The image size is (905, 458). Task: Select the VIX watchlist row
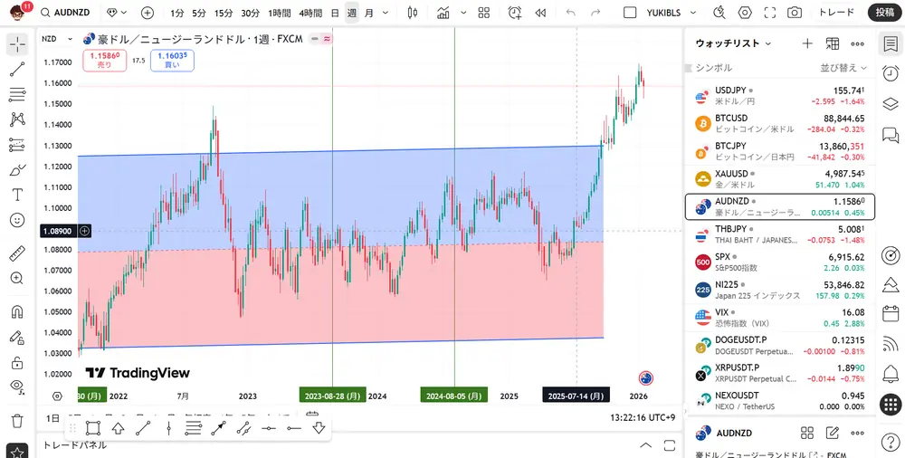780,318
